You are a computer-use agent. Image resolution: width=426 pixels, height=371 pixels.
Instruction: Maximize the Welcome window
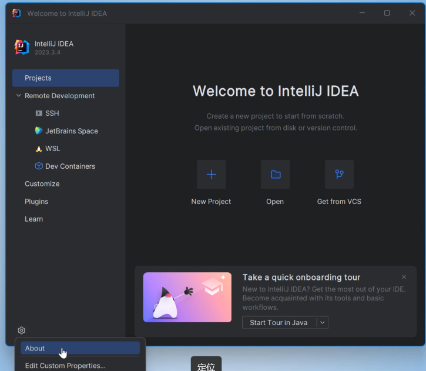click(387, 13)
